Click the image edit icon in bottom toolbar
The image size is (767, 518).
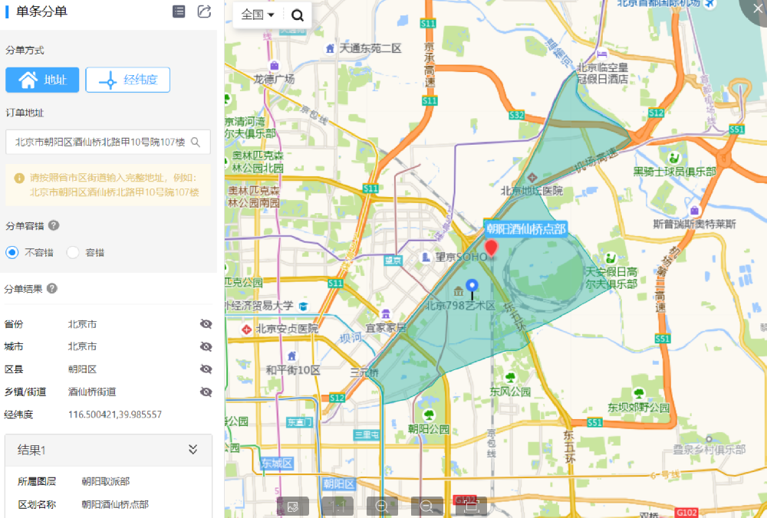pos(293,507)
